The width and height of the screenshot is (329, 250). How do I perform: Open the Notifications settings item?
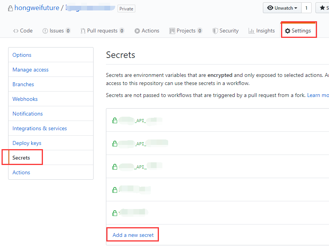pos(27,114)
